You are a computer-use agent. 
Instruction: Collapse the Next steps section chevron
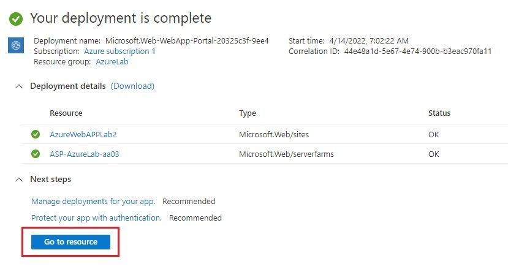[x=19, y=180]
